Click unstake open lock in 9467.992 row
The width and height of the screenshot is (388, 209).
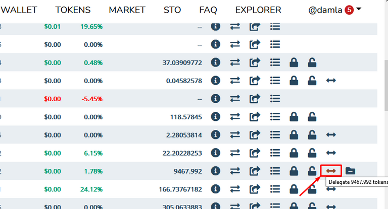[312, 171]
